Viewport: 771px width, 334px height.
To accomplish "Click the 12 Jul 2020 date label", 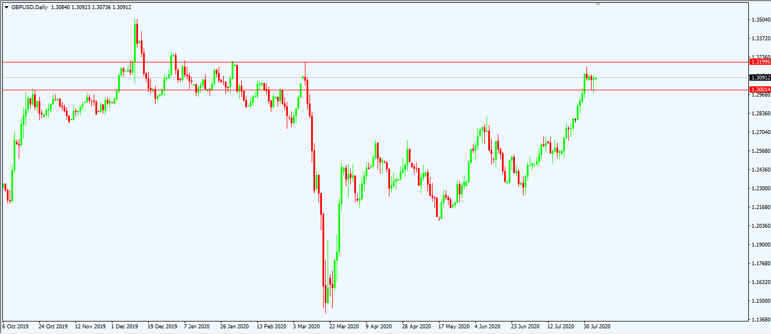I will [x=562, y=327].
